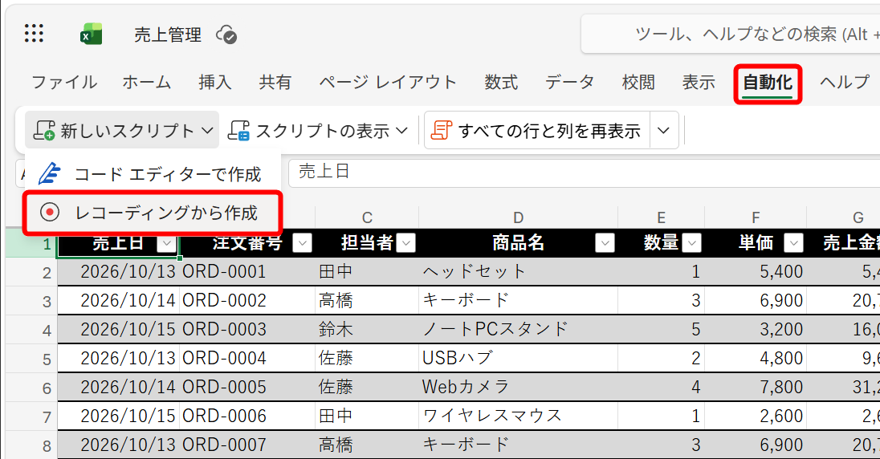
Task: Click the Excel logo icon
Action: [91, 35]
